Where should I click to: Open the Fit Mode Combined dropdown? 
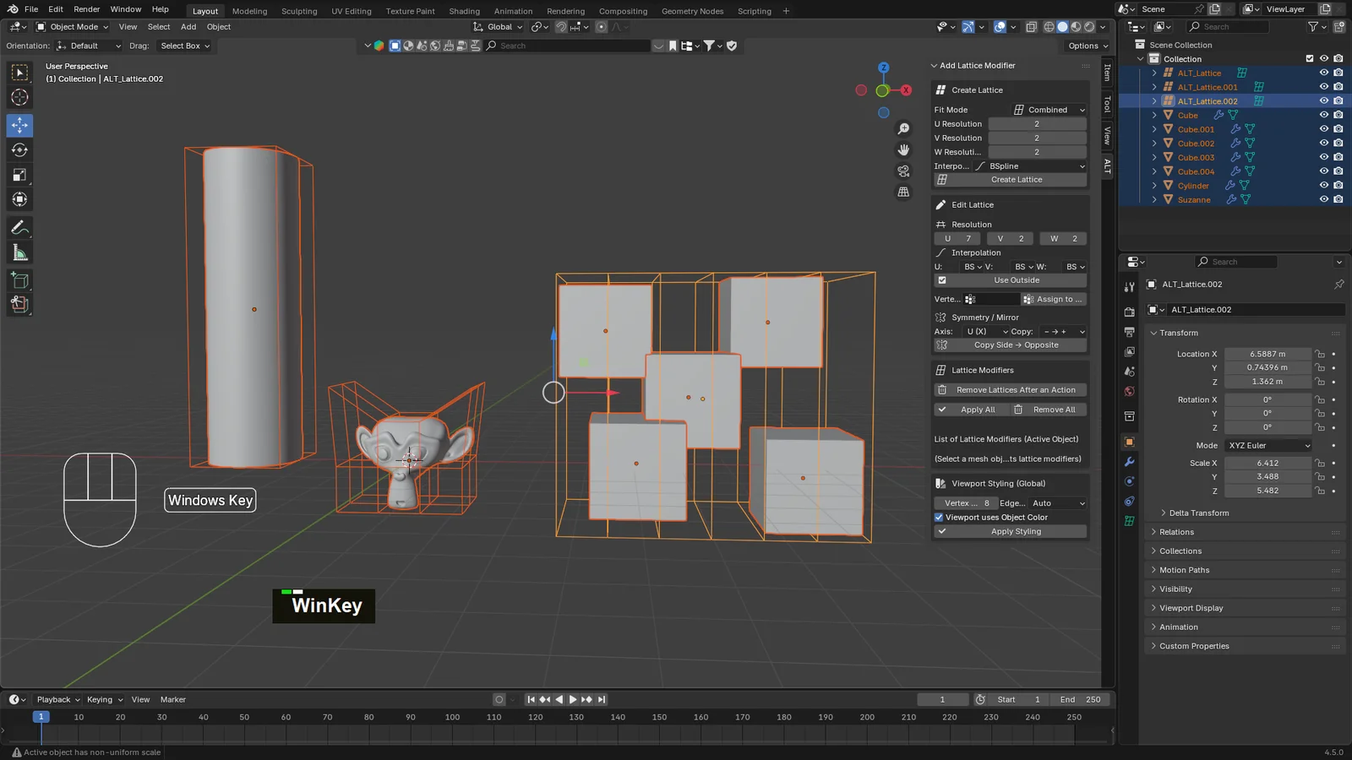point(1048,109)
